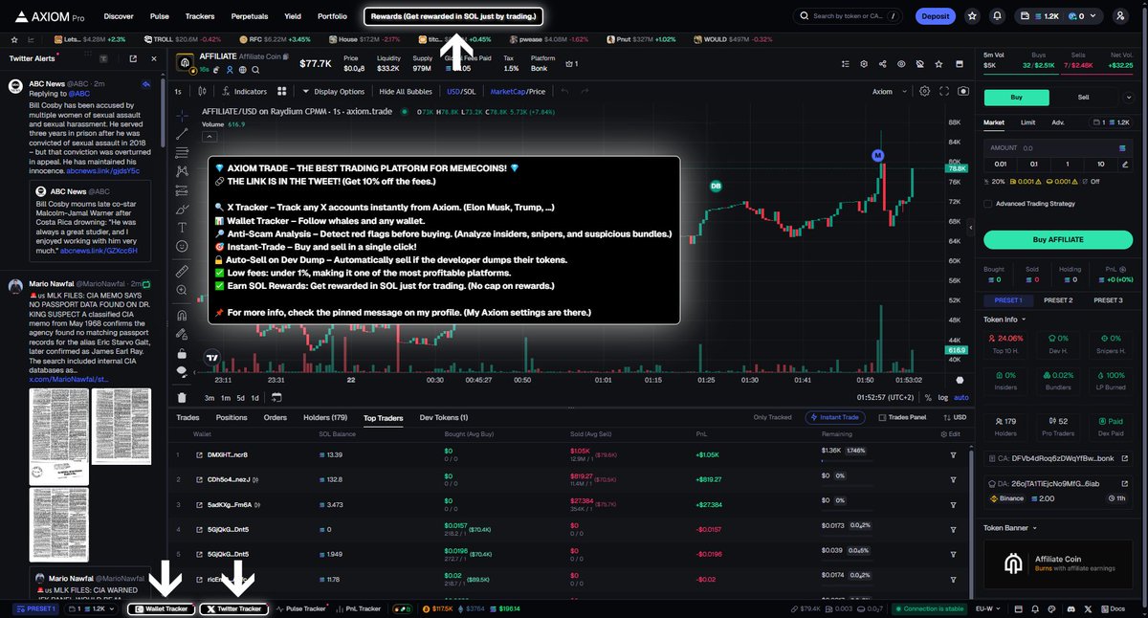Click the magnet snap tool
The height and width of the screenshot is (618, 1148).
(x=182, y=314)
